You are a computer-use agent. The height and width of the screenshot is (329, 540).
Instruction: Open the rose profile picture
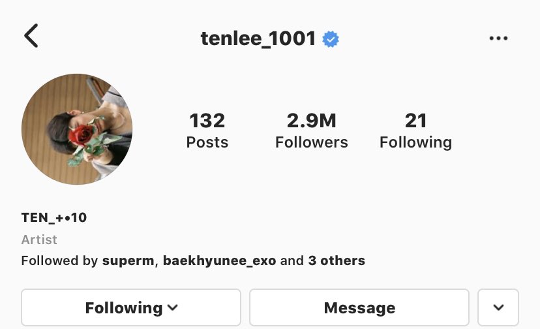[x=77, y=129]
